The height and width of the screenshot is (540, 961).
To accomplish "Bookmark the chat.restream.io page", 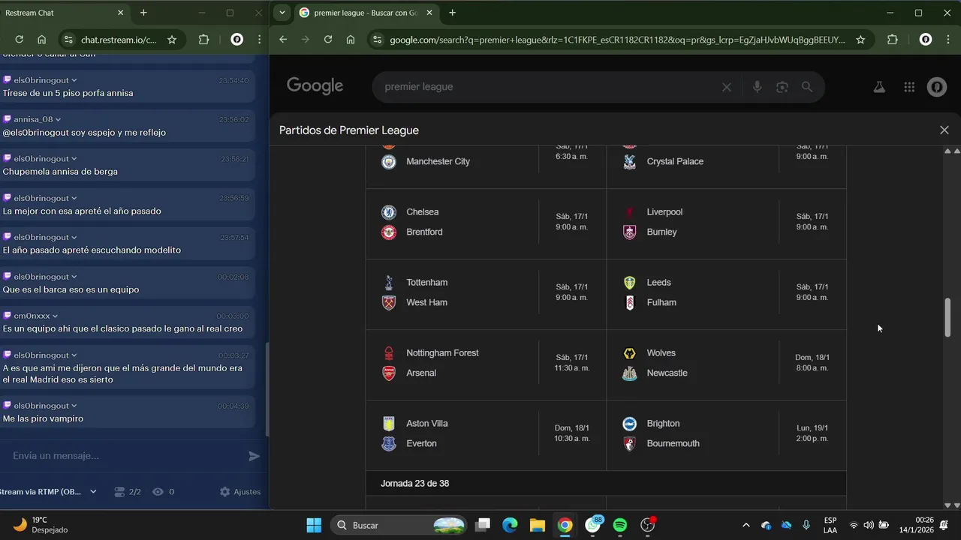I will (172, 40).
